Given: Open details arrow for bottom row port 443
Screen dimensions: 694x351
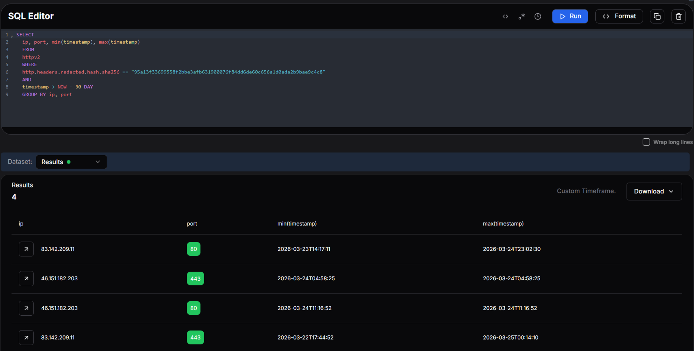Looking at the screenshot, I should (26, 337).
